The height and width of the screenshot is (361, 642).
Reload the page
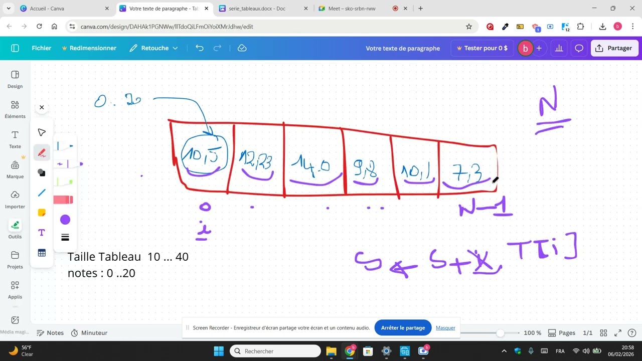click(x=39, y=27)
